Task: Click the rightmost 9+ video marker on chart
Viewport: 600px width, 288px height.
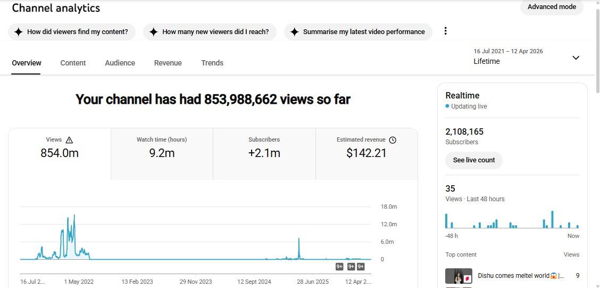Action: click(x=361, y=267)
